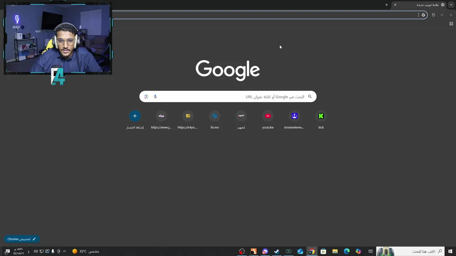Open the جوله shortcut tile
456x256 pixels.
[x=161, y=120]
